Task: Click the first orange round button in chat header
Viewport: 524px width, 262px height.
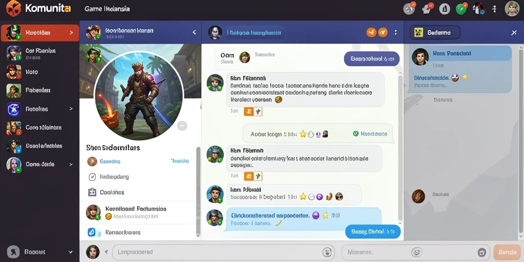Action: tap(372, 32)
